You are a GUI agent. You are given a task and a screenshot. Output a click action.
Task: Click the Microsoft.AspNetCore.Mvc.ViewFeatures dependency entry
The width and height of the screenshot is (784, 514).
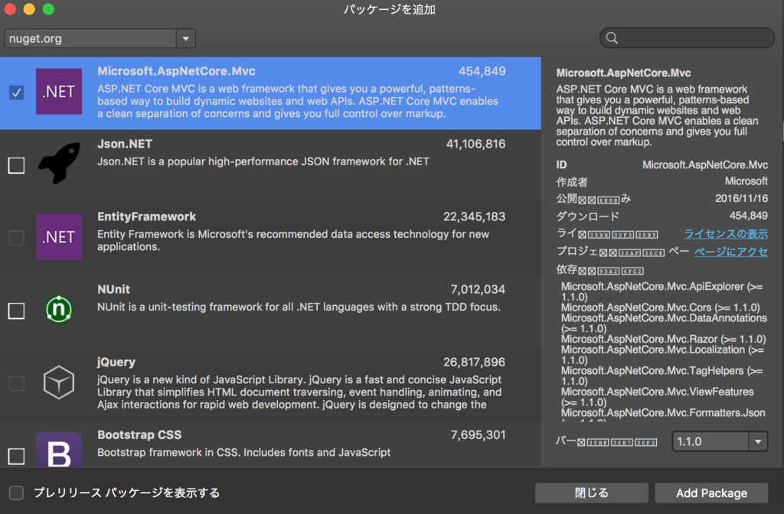[658, 397]
